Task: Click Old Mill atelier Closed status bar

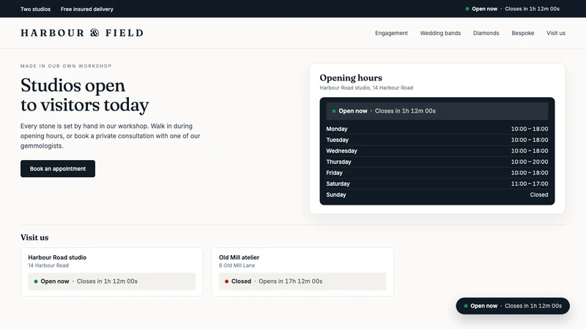Action: [303, 281]
